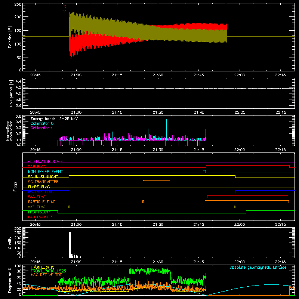Viewport: 299px width, 299px height.
Task: Click the SC_TRANSMITTER flag label
Action: pos(43,182)
